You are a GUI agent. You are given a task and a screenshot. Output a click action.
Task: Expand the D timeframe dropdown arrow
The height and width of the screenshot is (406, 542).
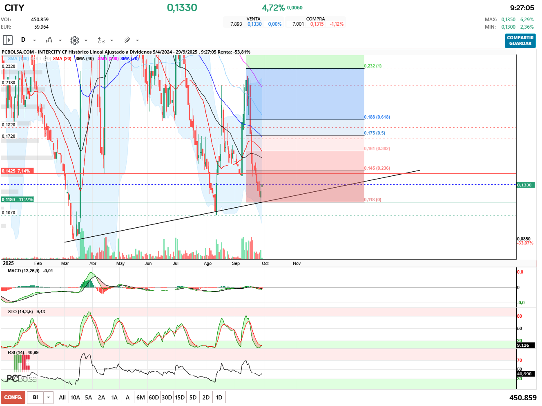pos(34,40)
